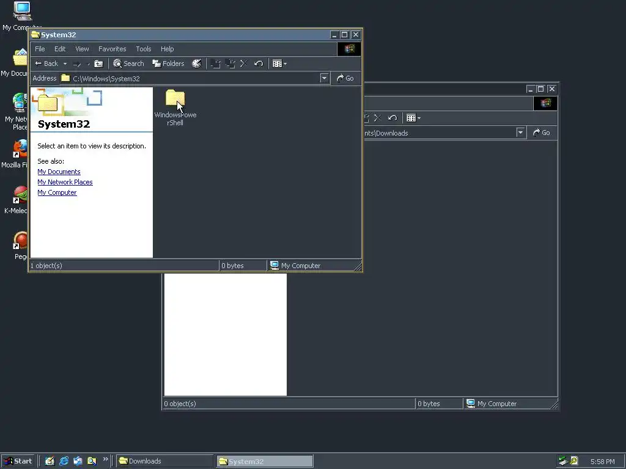Click the Copy To icon in System32 toolbar
This screenshot has height=469, width=626.
[230, 64]
